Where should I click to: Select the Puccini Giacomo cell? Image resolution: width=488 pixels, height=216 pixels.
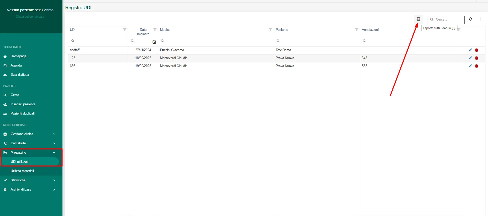pyautogui.click(x=216, y=50)
